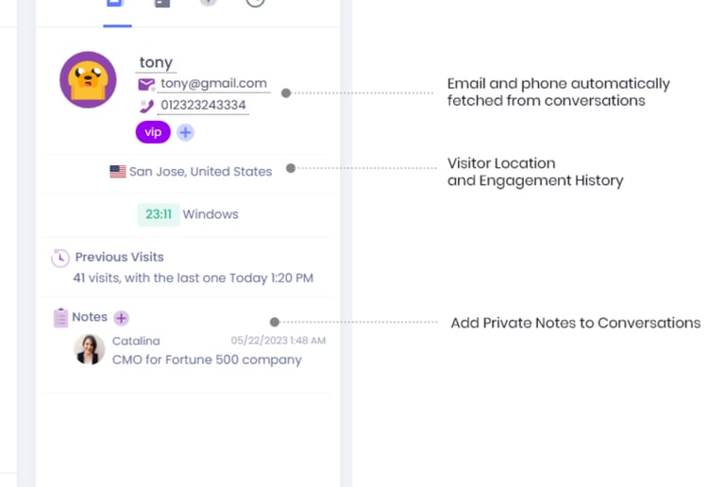The image size is (725, 487).
Task: Click the Previous Visits clock icon
Action: [x=60, y=258]
